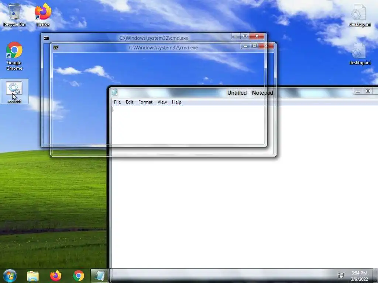Open File Explorer from the taskbar
Image resolution: width=378 pixels, height=283 pixels.
pos(33,276)
